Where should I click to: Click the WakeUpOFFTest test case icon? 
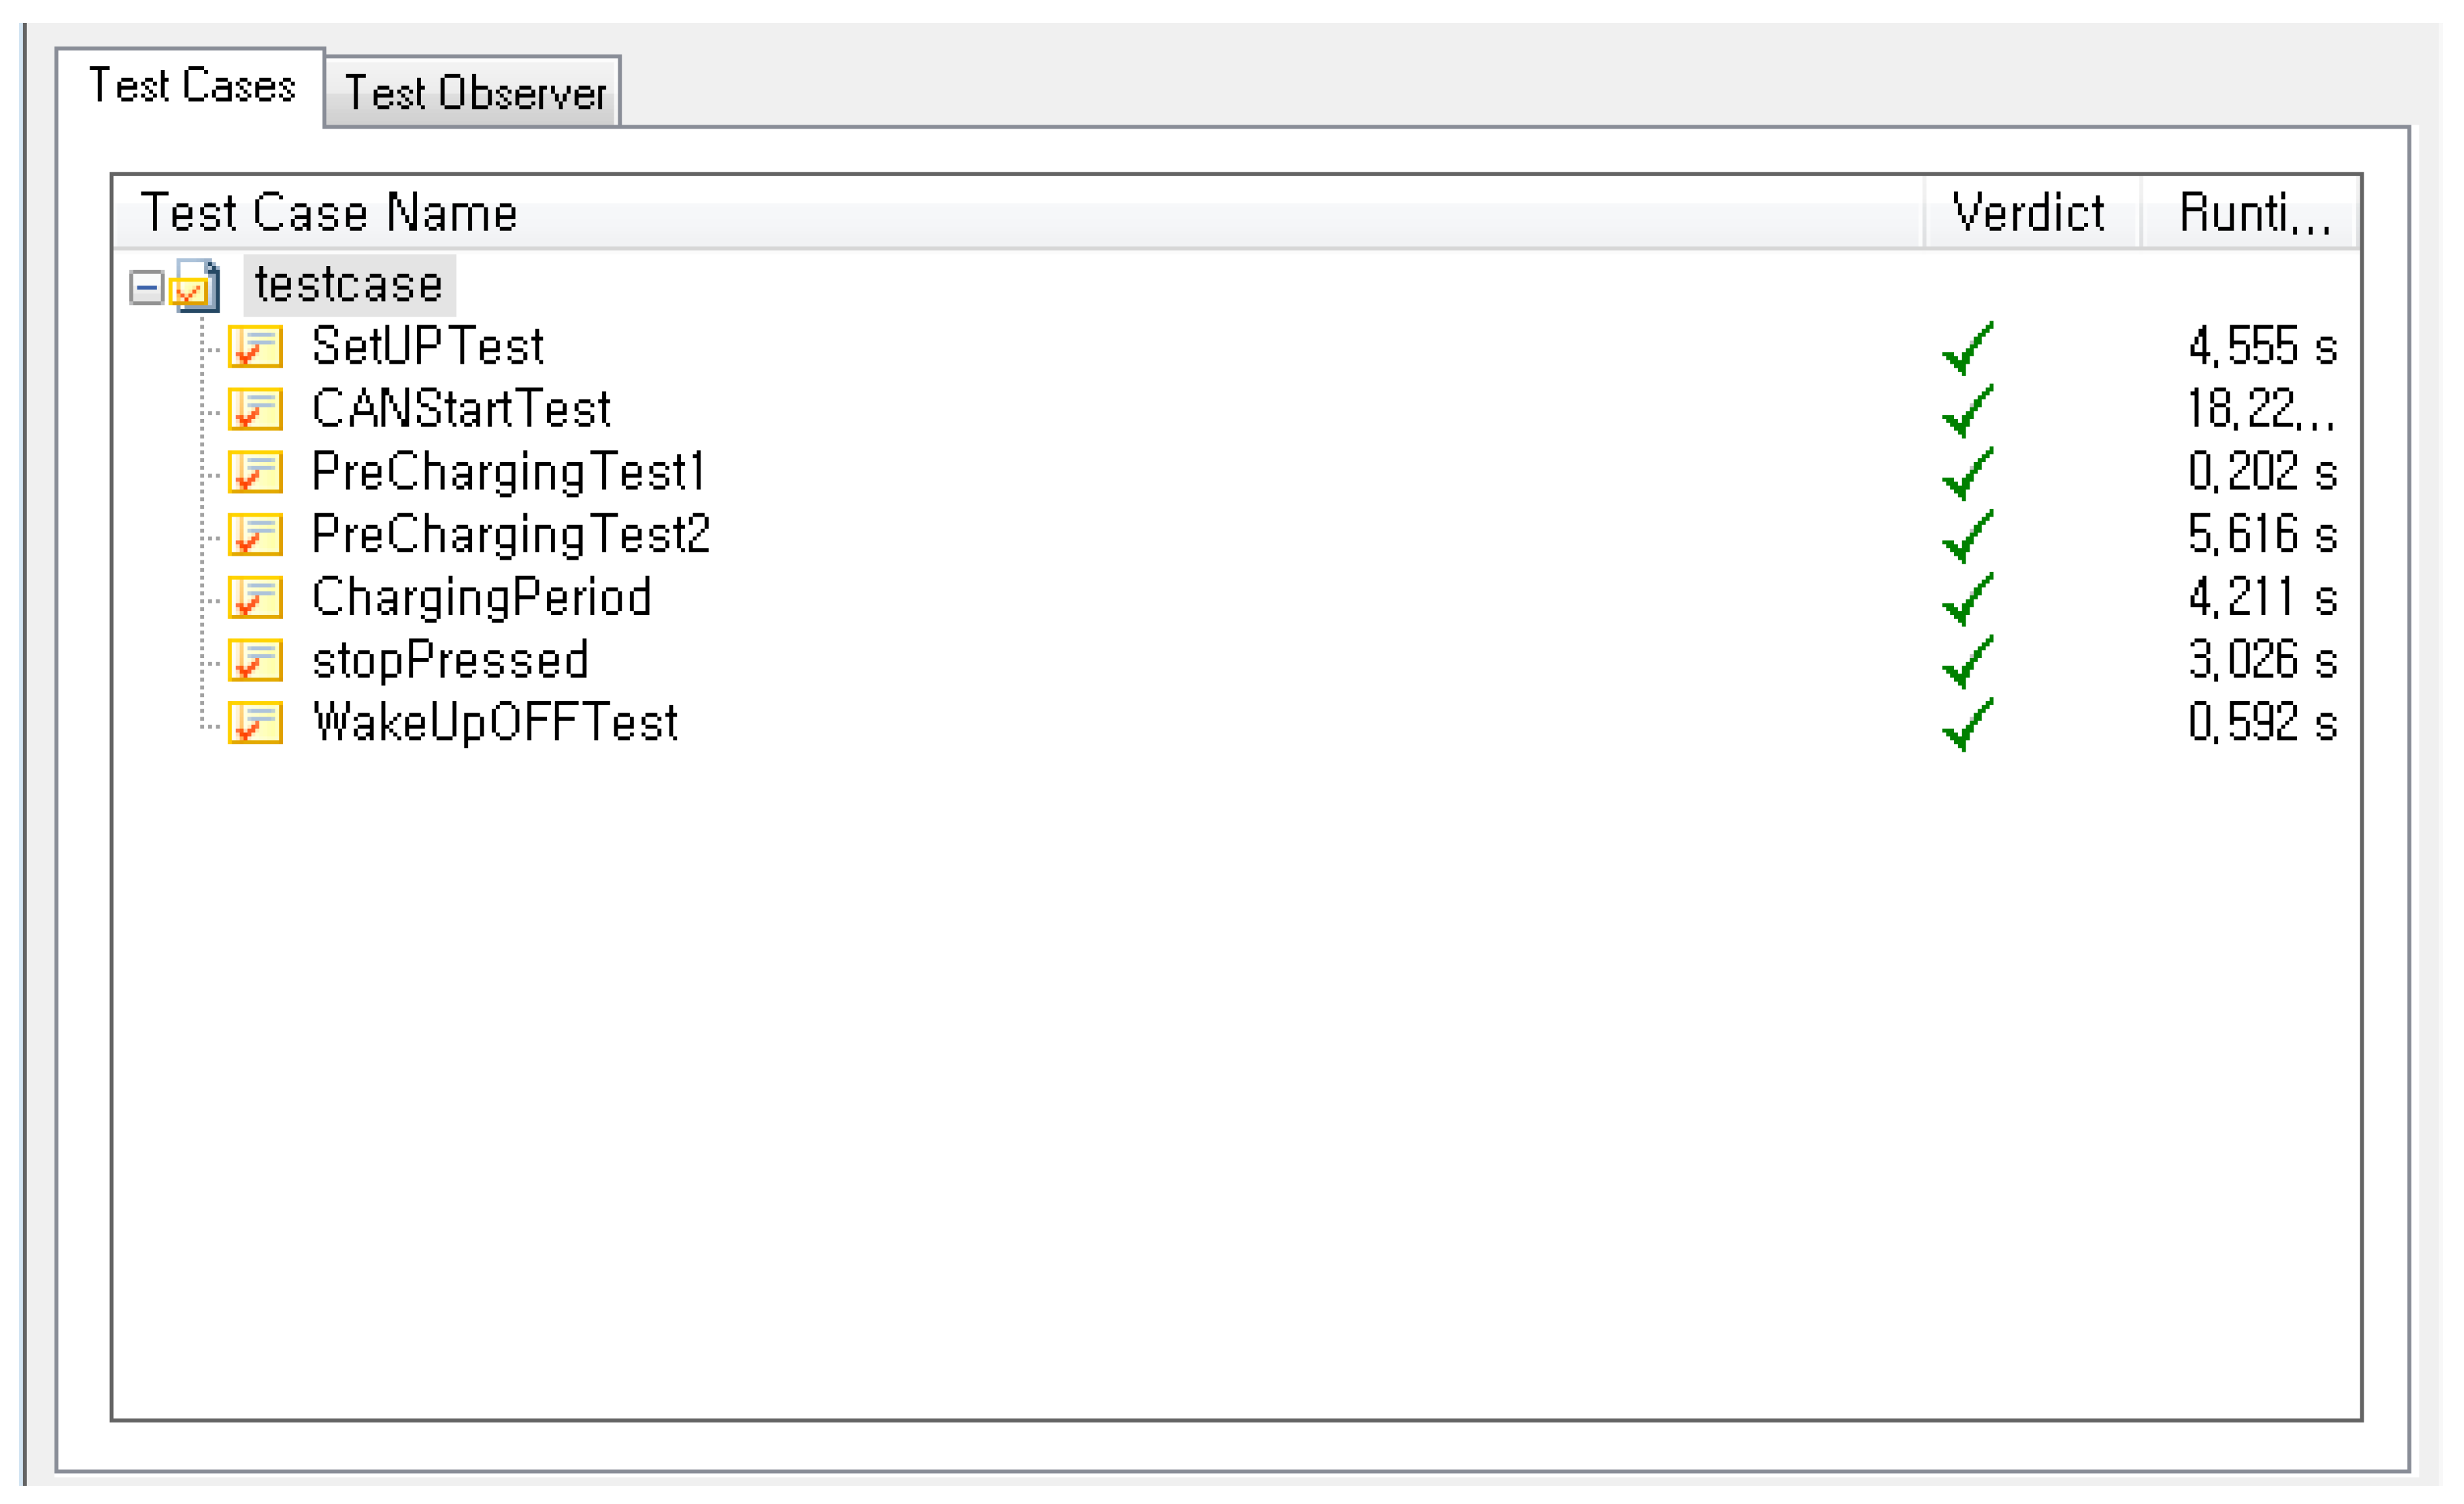(x=255, y=723)
